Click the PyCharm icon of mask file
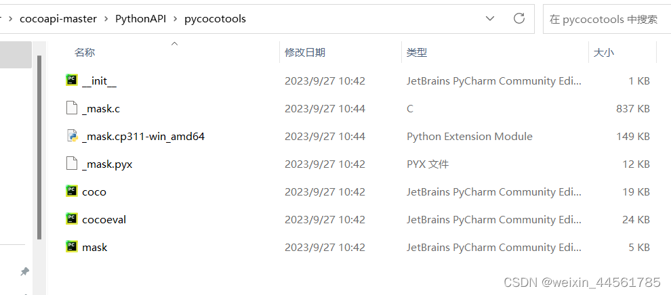671x295 pixels. point(71,246)
